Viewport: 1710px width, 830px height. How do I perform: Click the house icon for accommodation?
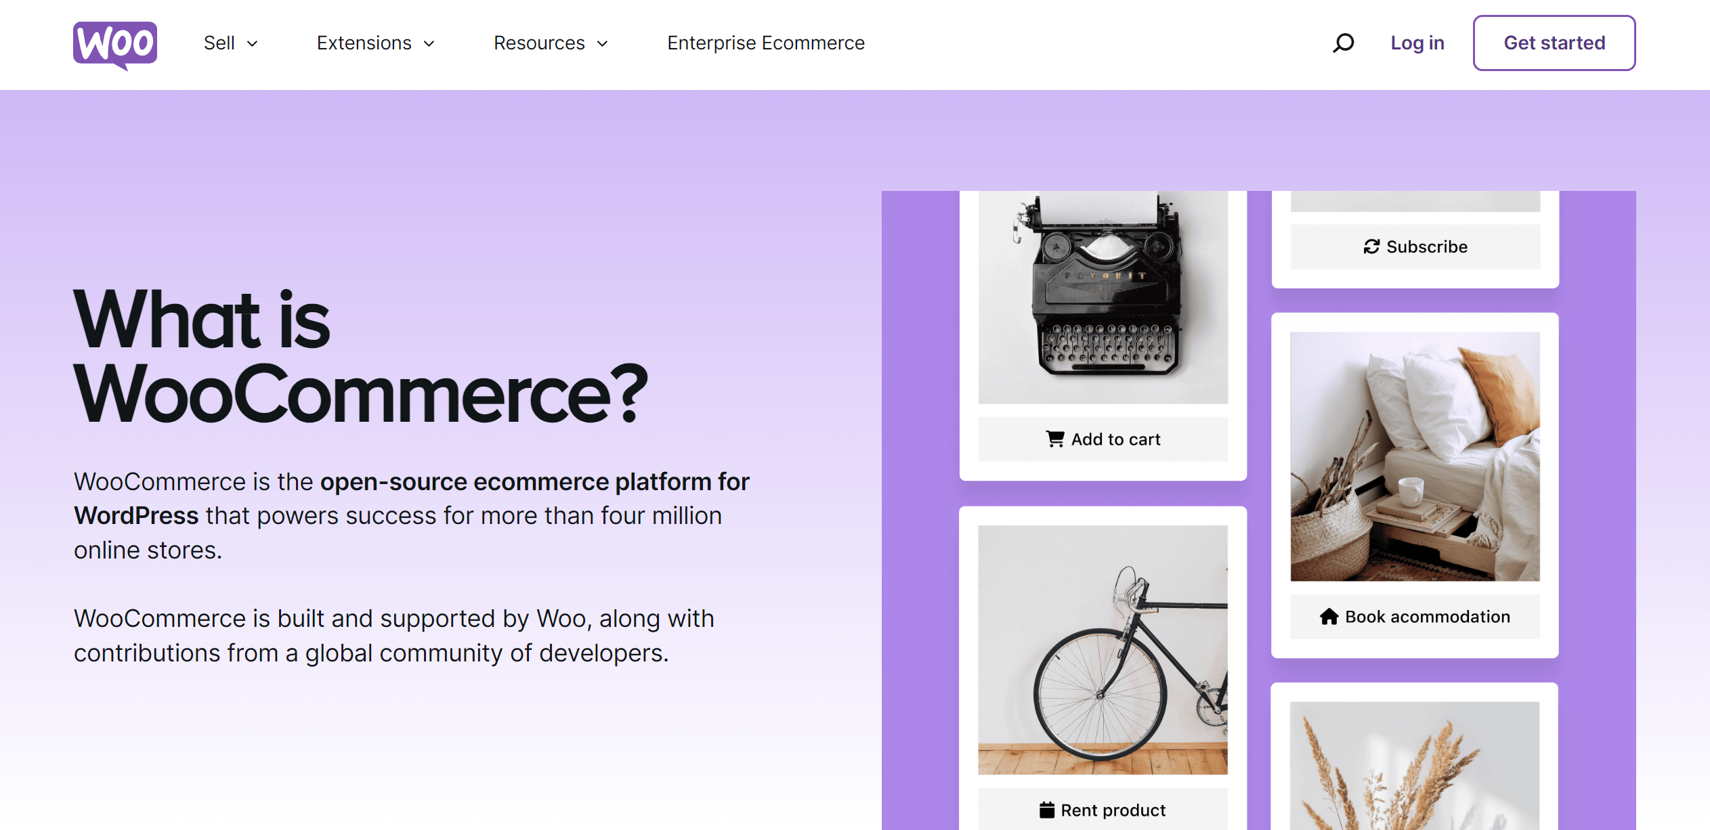tap(1329, 617)
